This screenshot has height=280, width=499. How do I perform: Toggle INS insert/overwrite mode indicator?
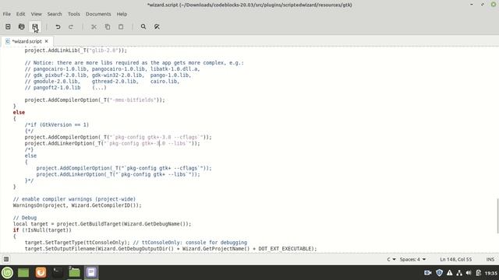click(x=490, y=259)
